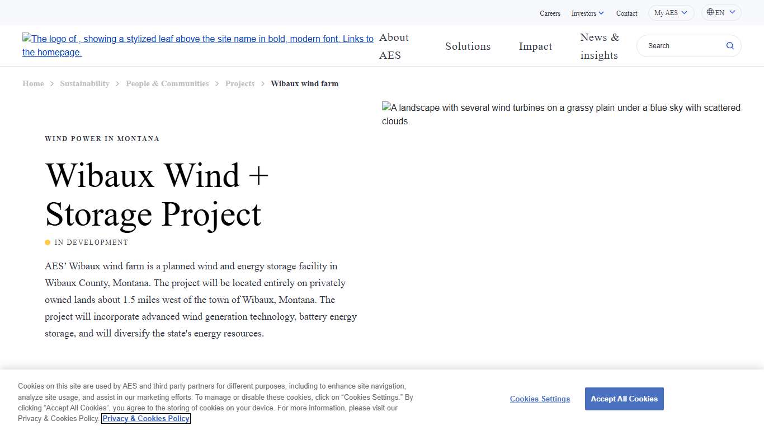Click the globe language icon
Viewport: 764px width, 430px height.
click(x=710, y=12)
